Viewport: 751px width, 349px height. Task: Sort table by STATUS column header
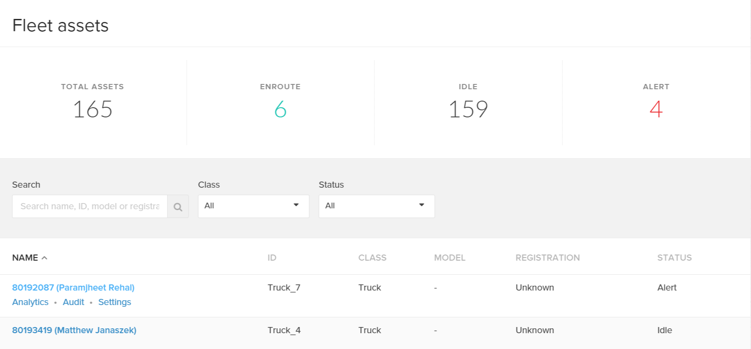tap(674, 258)
